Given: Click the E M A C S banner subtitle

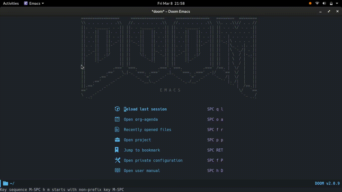Looking at the screenshot, I should pyautogui.click(x=170, y=90).
